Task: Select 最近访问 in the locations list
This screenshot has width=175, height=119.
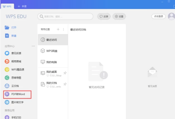Action: pos(53,40)
